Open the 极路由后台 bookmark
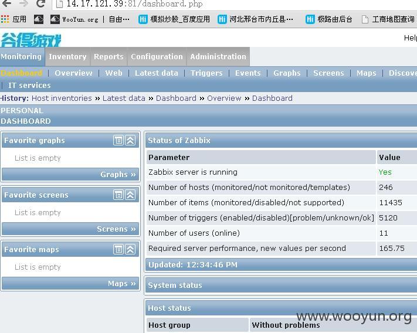This screenshot has height=333, width=417. [x=329, y=19]
